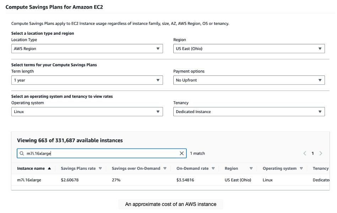This screenshot has width=337, height=213.
Task: Click the On-Demand rate column header
Action: [x=192, y=168]
